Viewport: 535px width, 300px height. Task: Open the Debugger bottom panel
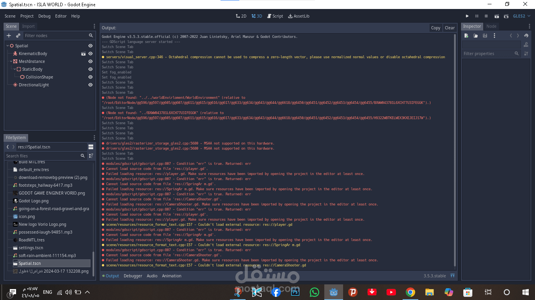click(133, 276)
